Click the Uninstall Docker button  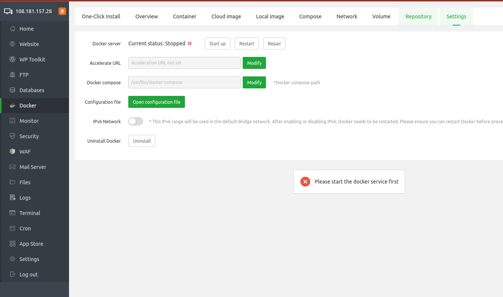click(x=142, y=141)
